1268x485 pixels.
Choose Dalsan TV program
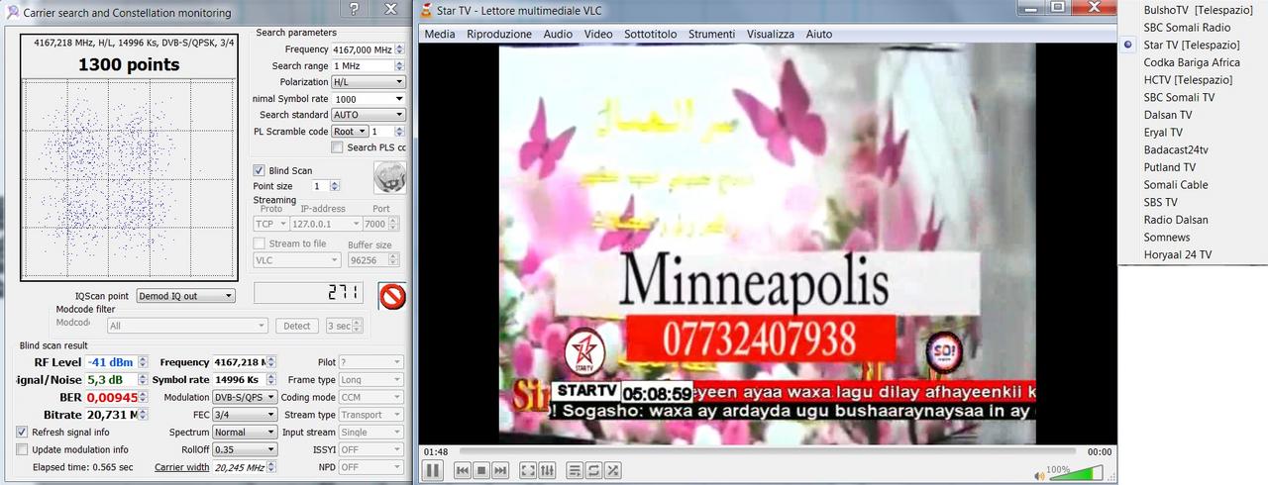pos(1191,115)
